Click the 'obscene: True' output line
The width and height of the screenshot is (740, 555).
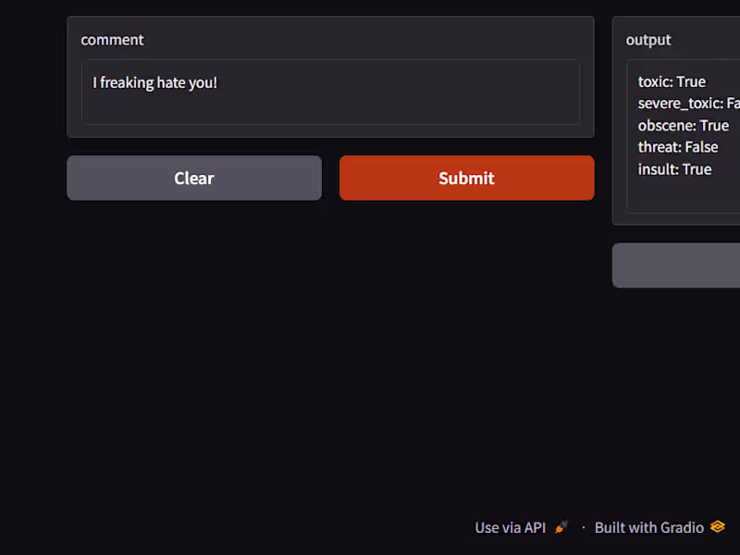tap(683, 126)
